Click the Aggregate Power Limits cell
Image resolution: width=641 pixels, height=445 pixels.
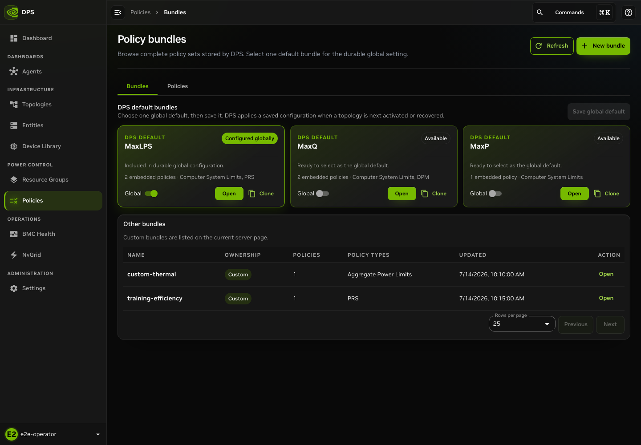[380, 275]
